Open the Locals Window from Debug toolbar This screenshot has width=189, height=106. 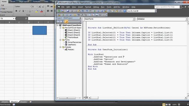[89, 15]
